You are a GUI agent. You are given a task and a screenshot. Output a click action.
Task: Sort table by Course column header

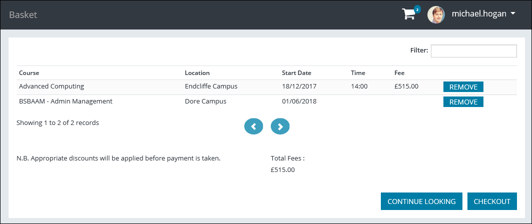pos(29,73)
